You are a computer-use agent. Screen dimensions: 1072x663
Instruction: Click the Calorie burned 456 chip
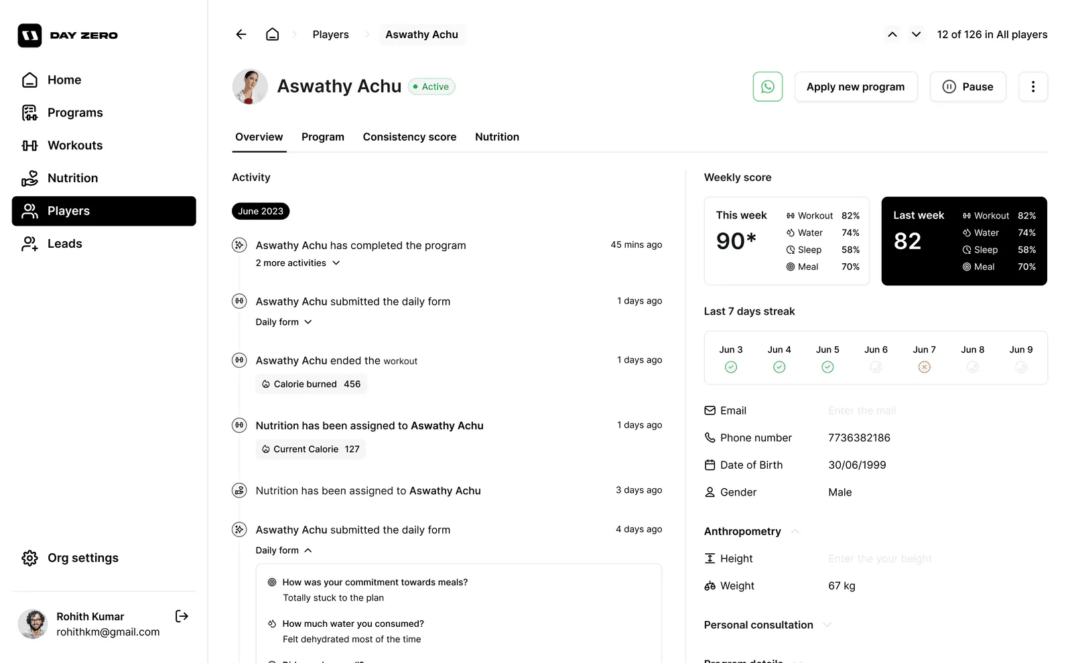[x=312, y=384]
